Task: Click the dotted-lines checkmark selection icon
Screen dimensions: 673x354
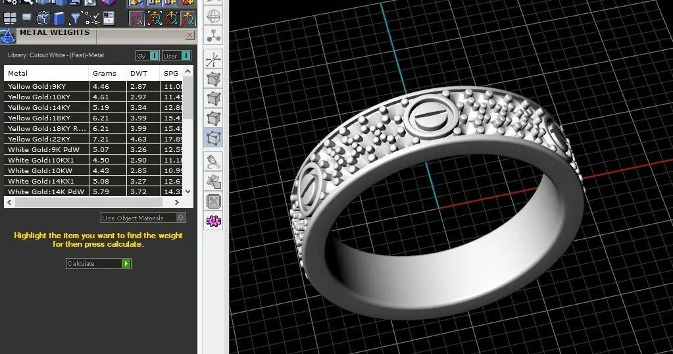Action: click(92, 18)
